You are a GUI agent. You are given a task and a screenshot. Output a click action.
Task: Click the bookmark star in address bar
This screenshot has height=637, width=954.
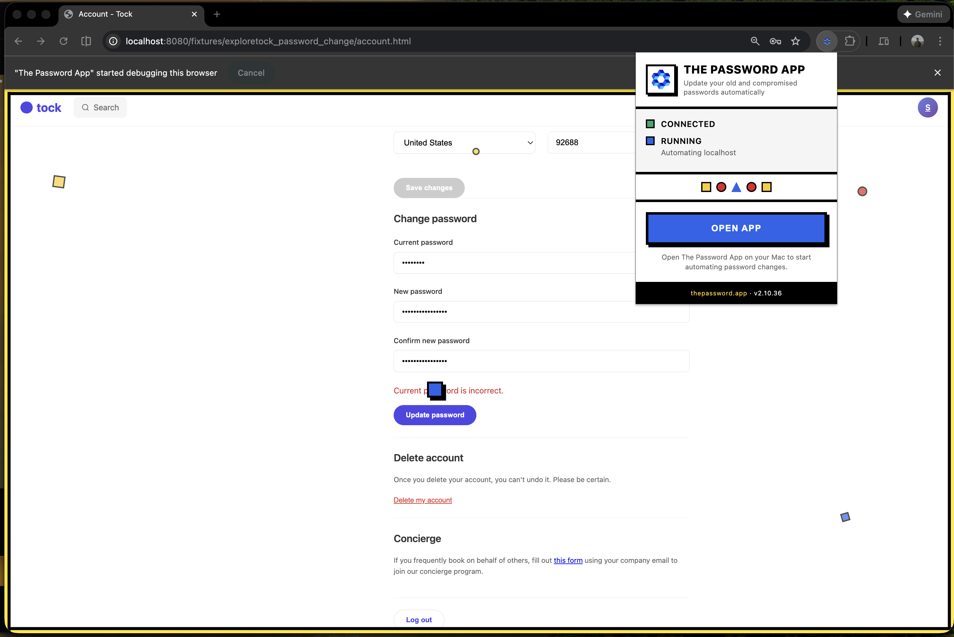tap(796, 41)
